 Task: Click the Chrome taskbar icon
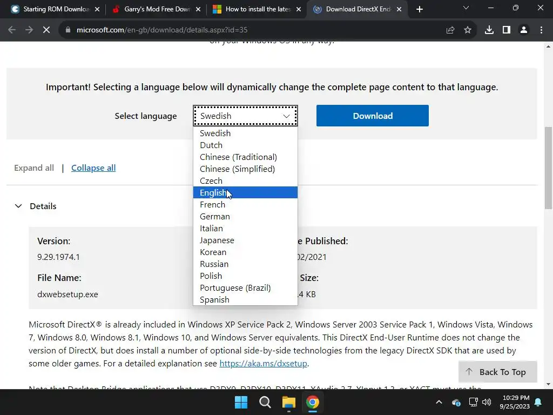(x=313, y=402)
